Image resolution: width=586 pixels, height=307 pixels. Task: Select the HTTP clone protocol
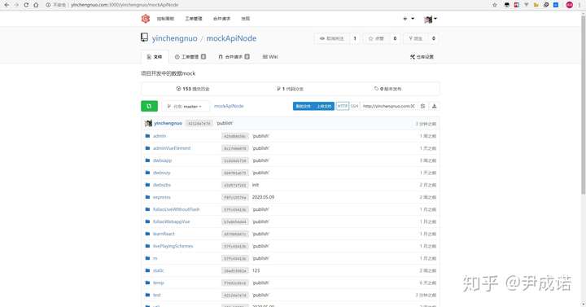tap(343, 106)
